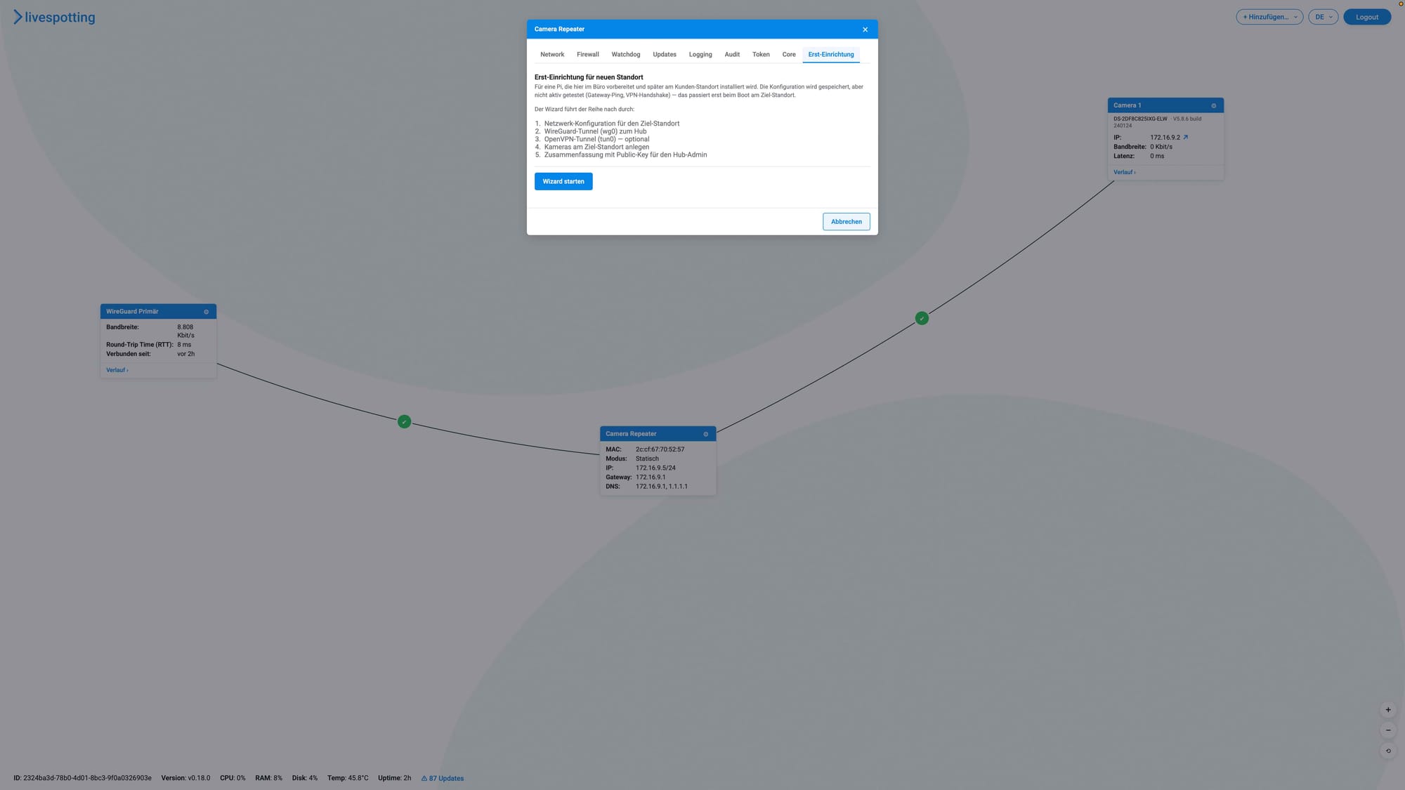Screen dimensions: 1405x790
Task: Zoom out with the minus button
Action: point(1388,730)
